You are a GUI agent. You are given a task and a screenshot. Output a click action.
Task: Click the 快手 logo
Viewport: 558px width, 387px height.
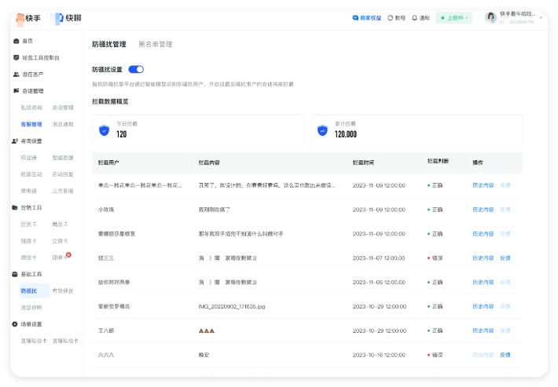(x=28, y=18)
